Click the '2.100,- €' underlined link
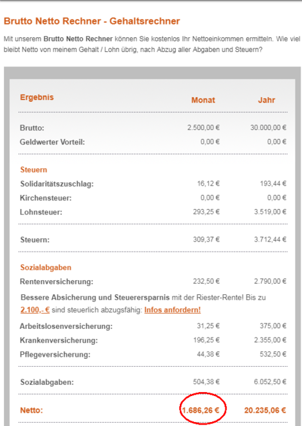302x426 pixels. tap(35, 310)
